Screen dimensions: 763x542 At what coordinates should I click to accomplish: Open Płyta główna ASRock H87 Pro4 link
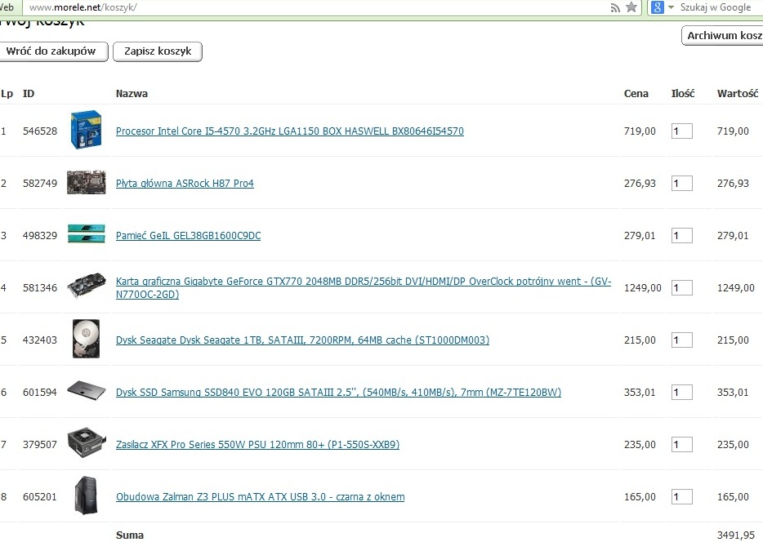pyautogui.click(x=185, y=184)
